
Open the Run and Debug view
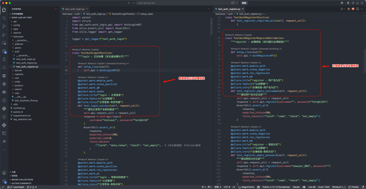(x=4, y=35)
